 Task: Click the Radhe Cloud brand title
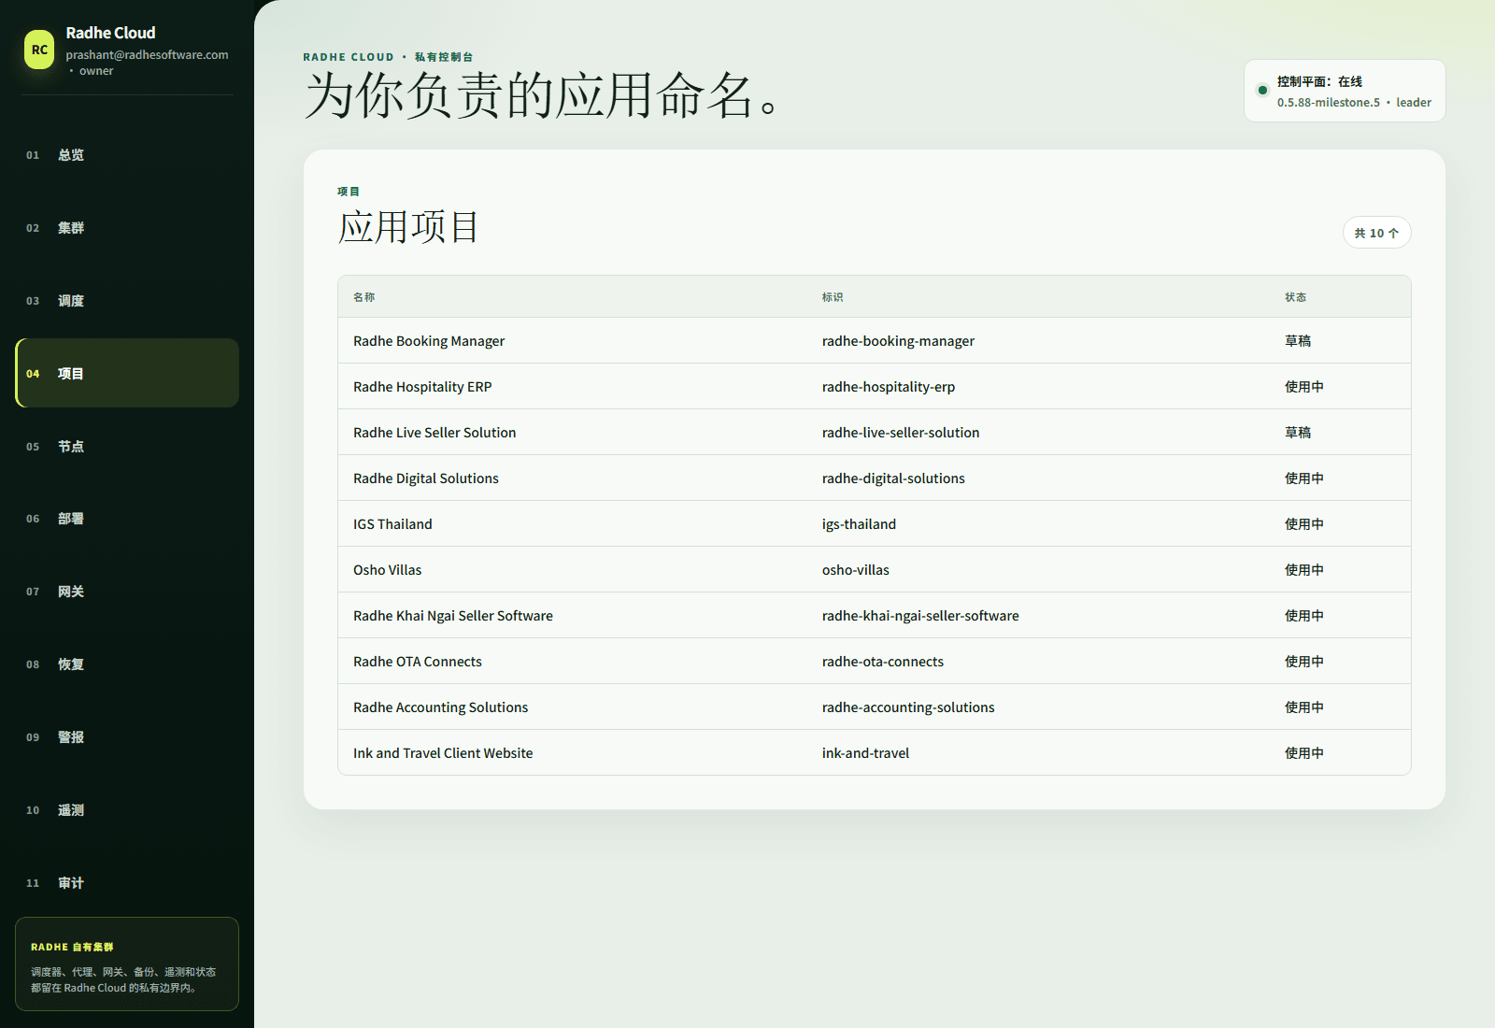point(110,33)
